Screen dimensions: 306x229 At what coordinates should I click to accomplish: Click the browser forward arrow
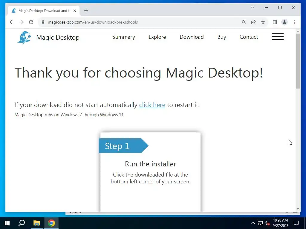click(22, 22)
